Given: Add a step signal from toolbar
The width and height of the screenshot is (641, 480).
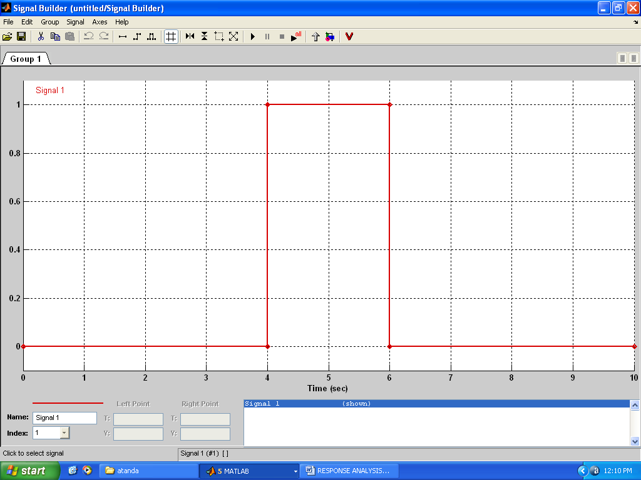Looking at the screenshot, I should [x=137, y=37].
